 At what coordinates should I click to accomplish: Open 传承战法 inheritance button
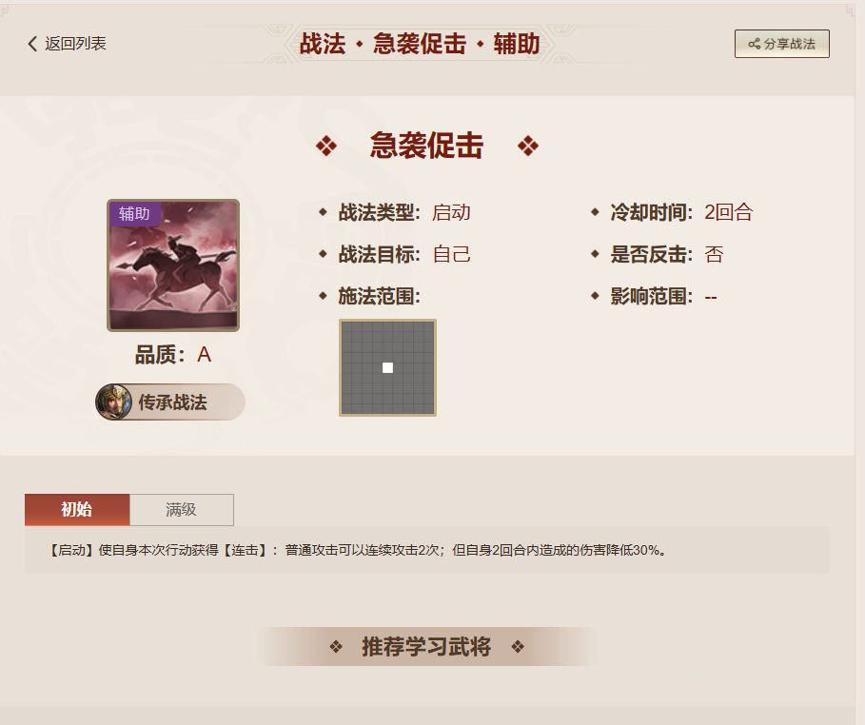(170, 402)
